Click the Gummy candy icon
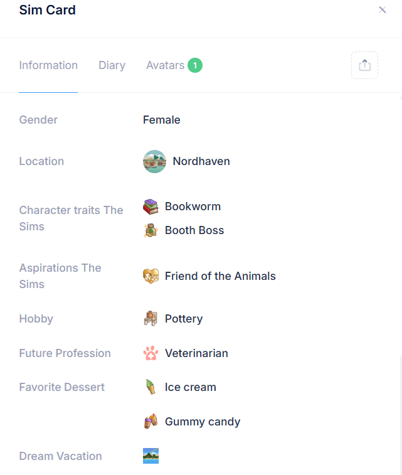 151,422
